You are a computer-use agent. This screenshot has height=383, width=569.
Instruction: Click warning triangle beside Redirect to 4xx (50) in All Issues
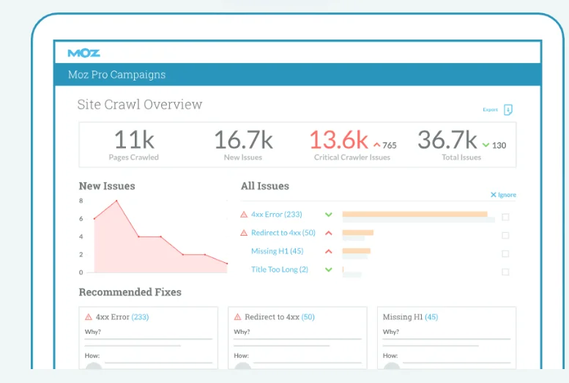244,233
